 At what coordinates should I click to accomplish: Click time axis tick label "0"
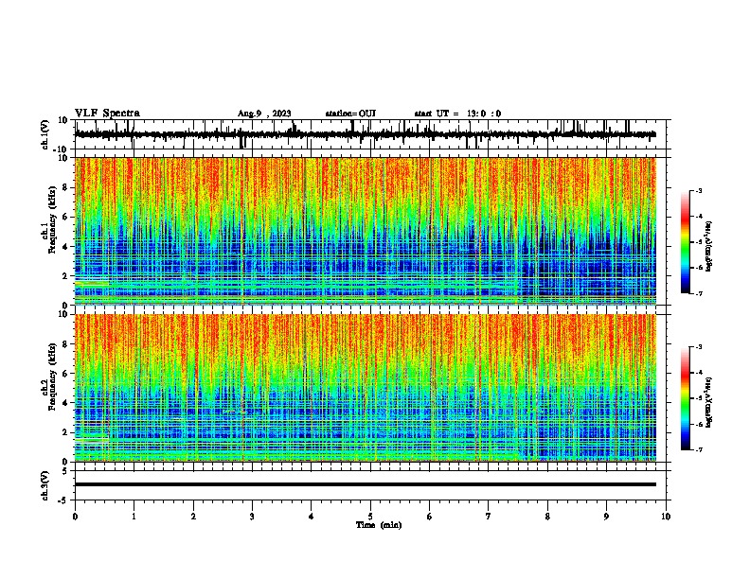click(x=75, y=517)
